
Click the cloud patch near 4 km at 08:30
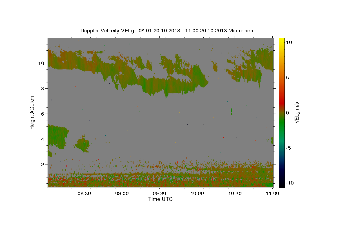[x=82, y=144]
